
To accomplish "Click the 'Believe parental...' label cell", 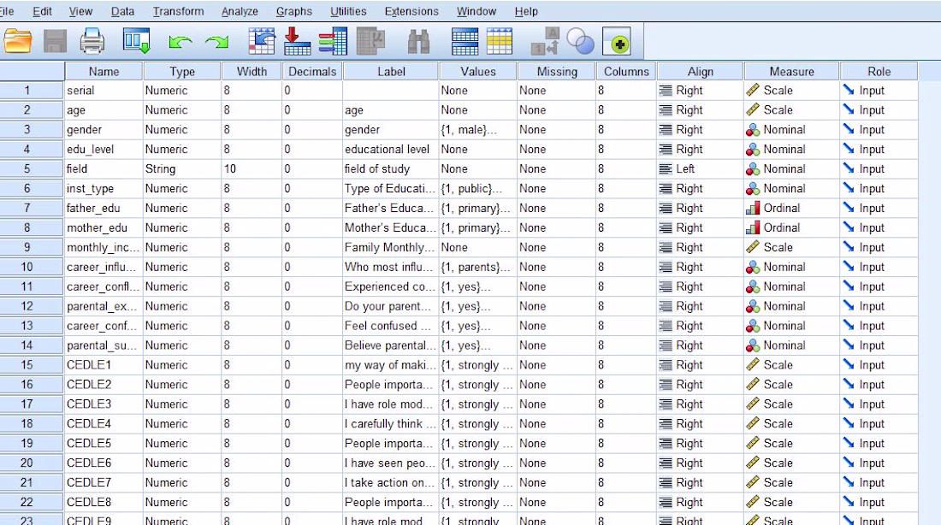I will (391, 345).
